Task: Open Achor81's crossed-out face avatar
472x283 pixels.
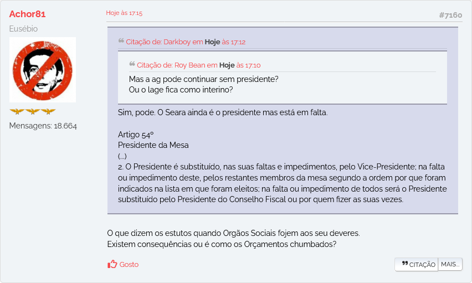Action: click(43, 70)
